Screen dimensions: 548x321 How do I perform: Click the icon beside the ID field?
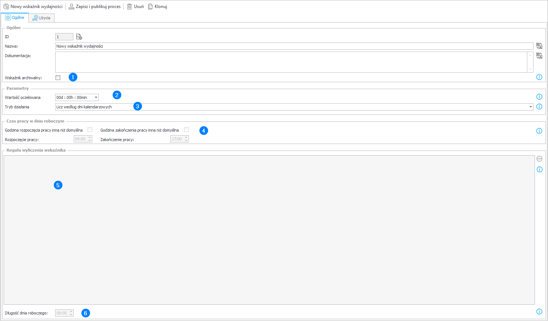[79, 37]
